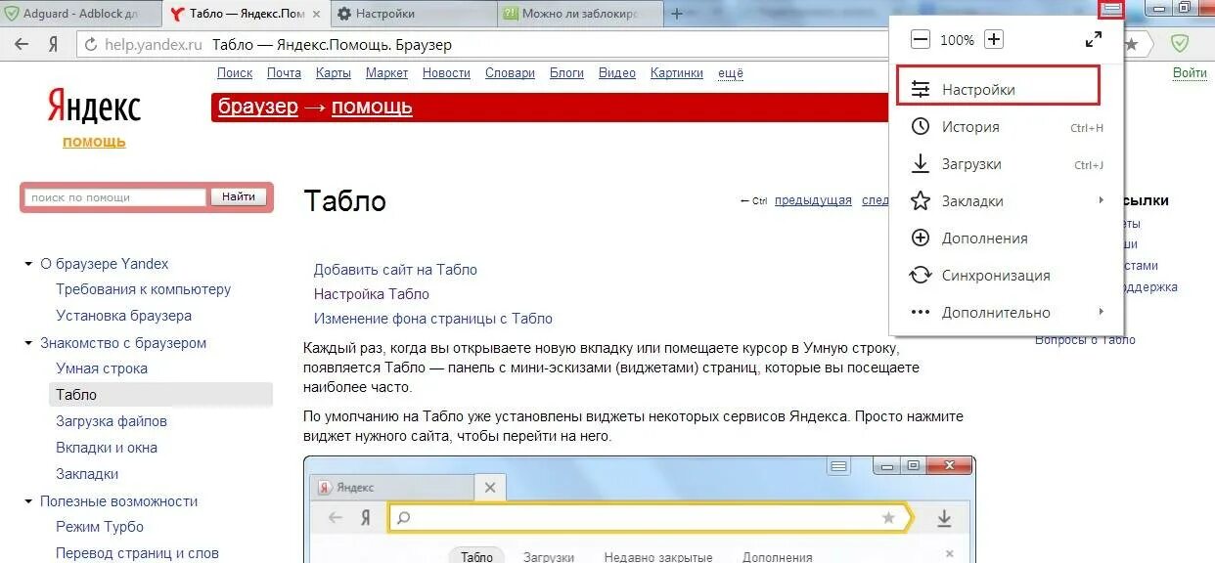Expand the Закладки submenu arrow

[1101, 200]
